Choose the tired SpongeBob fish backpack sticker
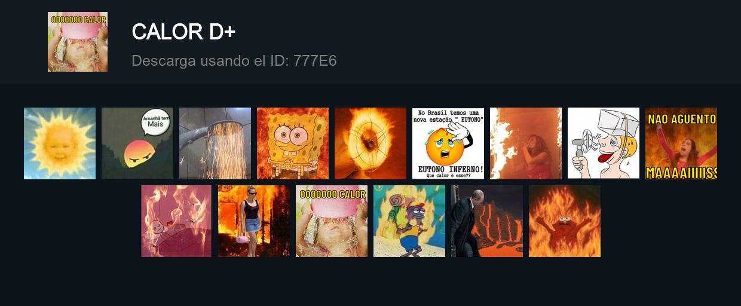Image resolution: width=741 pixels, height=306 pixels. 409,221
